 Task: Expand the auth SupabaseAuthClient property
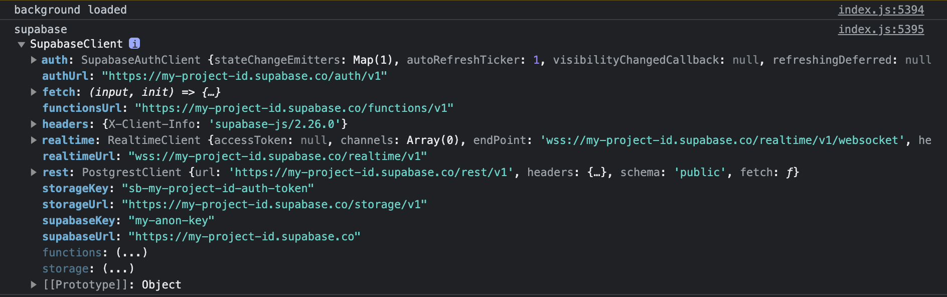[34, 60]
